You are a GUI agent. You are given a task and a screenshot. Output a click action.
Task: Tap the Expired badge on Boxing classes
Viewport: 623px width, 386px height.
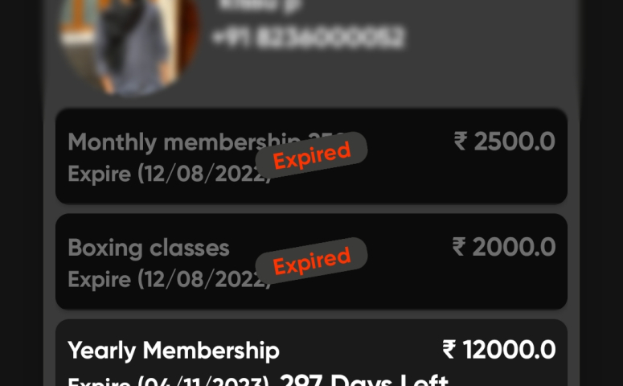point(312,261)
